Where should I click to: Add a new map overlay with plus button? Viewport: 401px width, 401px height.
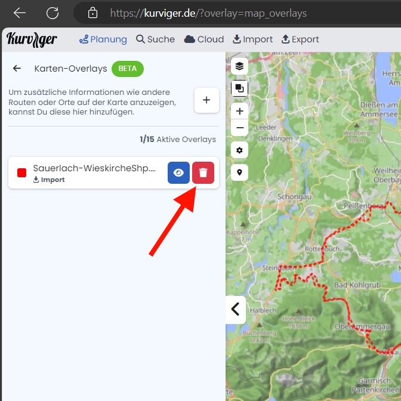[206, 100]
